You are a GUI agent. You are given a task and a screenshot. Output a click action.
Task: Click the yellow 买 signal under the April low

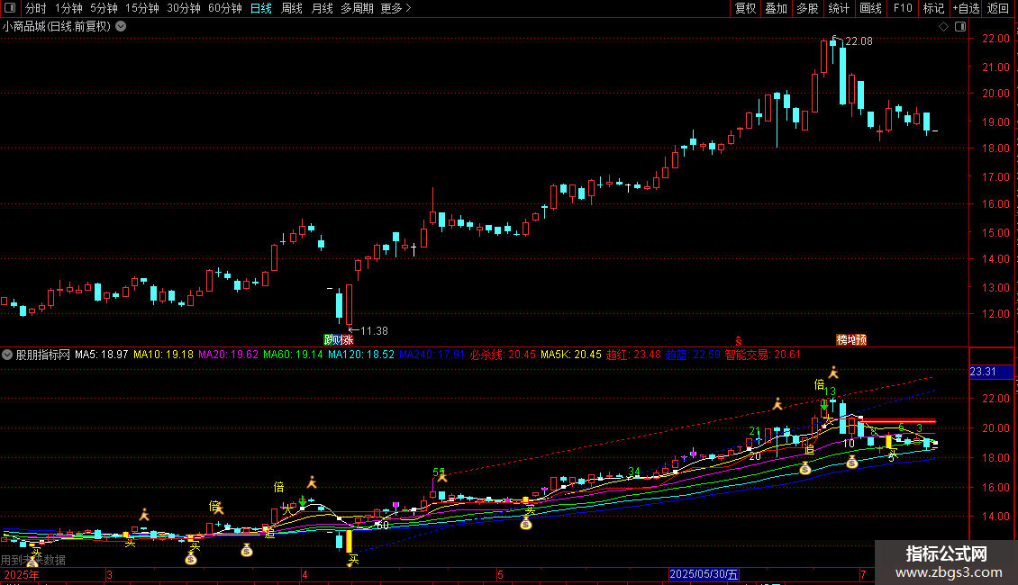click(x=353, y=559)
